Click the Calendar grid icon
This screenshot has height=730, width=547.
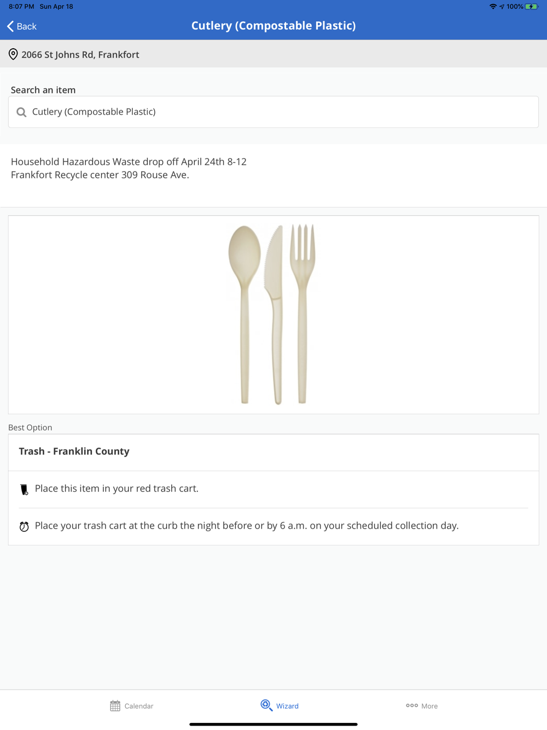point(115,706)
